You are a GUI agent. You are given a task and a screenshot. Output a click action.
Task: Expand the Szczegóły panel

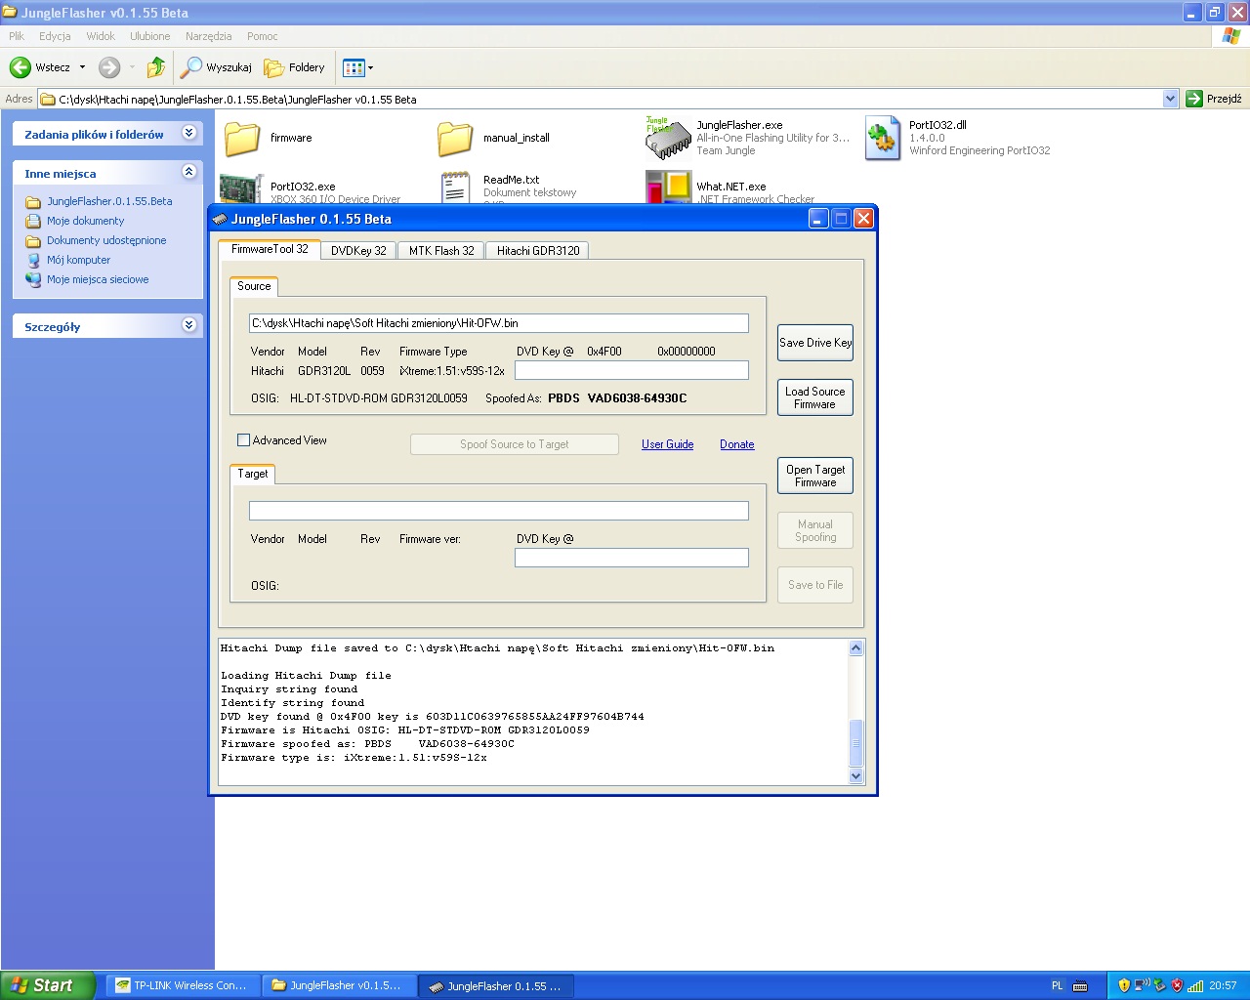pyautogui.click(x=189, y=325)
